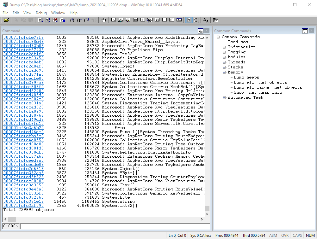Toggle Source mode off (101) button
The height and width of the screenshot is (239, 317).
(196, 20)
